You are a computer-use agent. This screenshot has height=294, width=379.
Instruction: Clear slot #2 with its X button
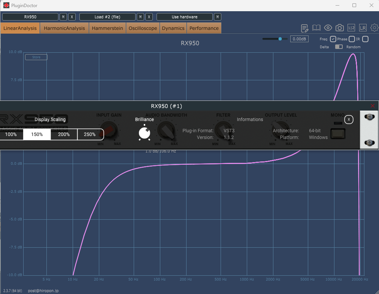tap(149, 17)
